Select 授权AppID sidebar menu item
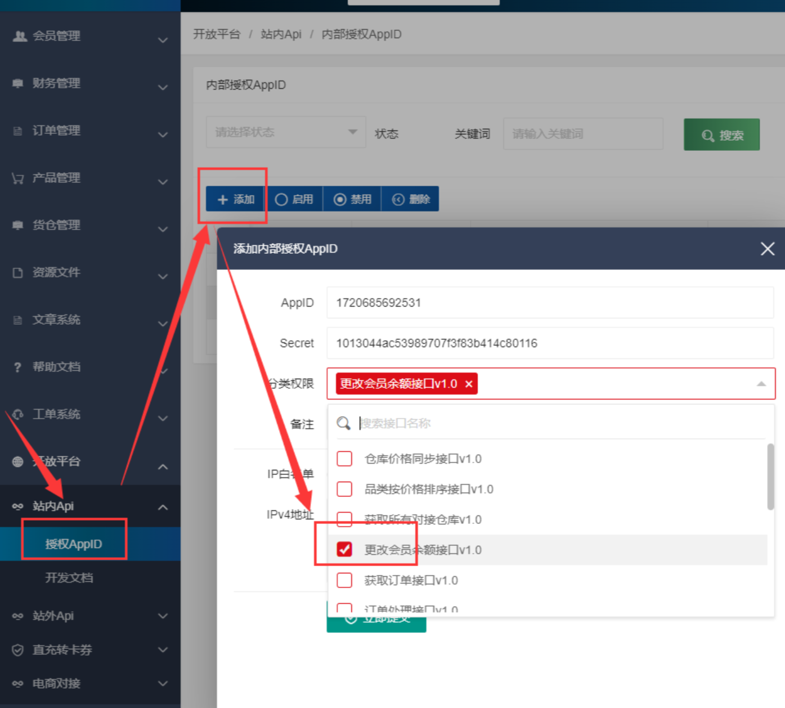The width and height of the screenshot is (785, 708). 74,544
